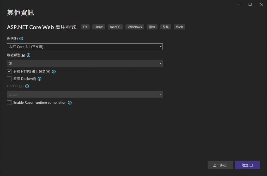Click the macOS tag
This screenshot has width=267, height=176.
point(115,27)
